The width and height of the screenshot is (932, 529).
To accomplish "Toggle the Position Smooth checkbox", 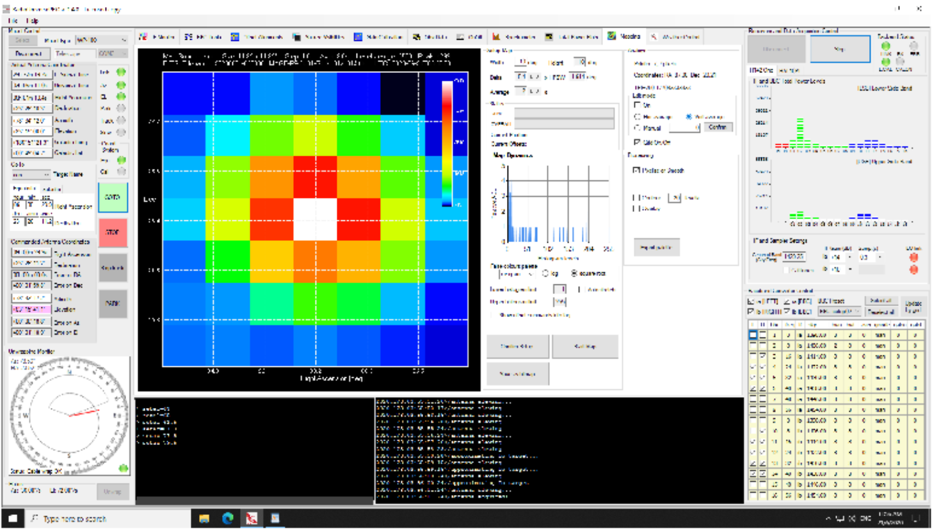I will (x=638, y=170).
